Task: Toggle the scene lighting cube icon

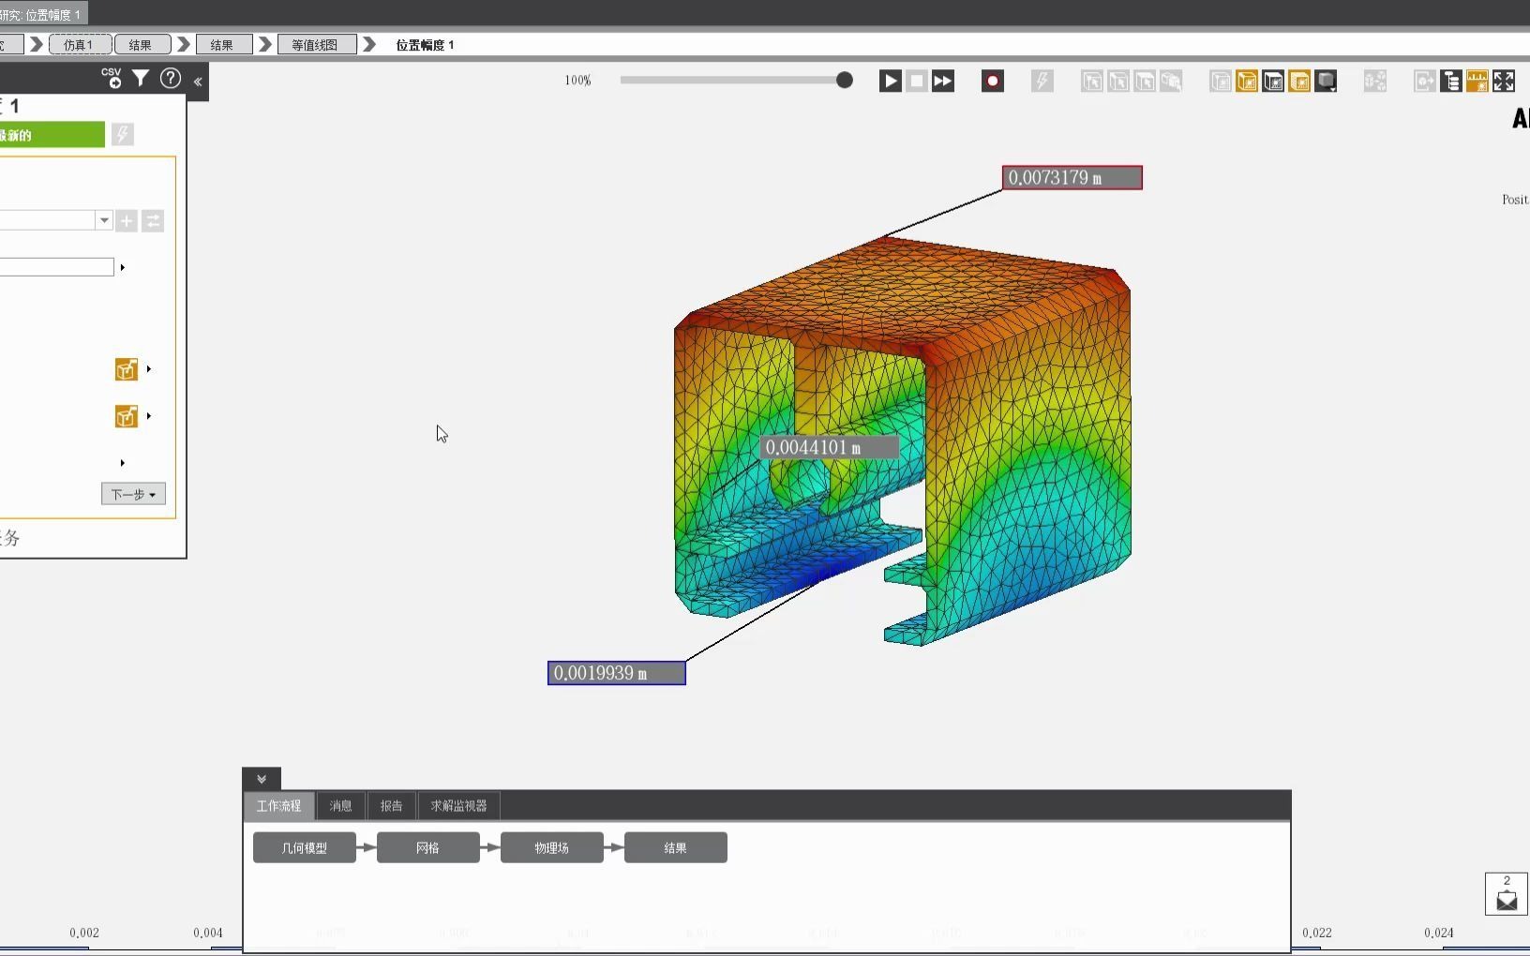Action: click(1326, 81)
